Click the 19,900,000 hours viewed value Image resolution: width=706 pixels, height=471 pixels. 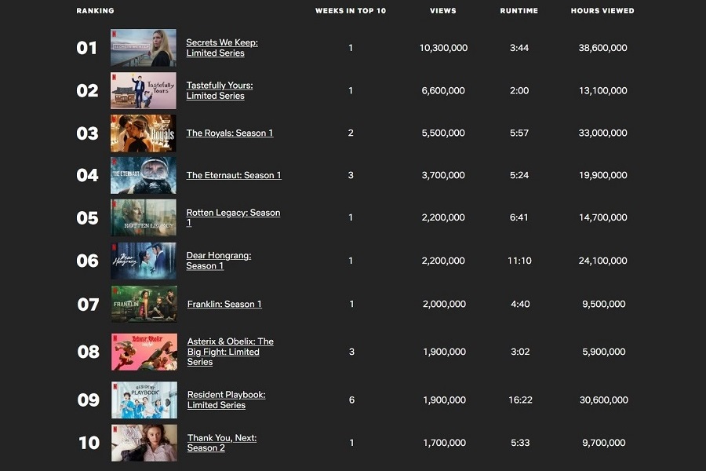tap(603, 175)
